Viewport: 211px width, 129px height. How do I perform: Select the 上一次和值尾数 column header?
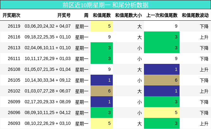point(162,15)
